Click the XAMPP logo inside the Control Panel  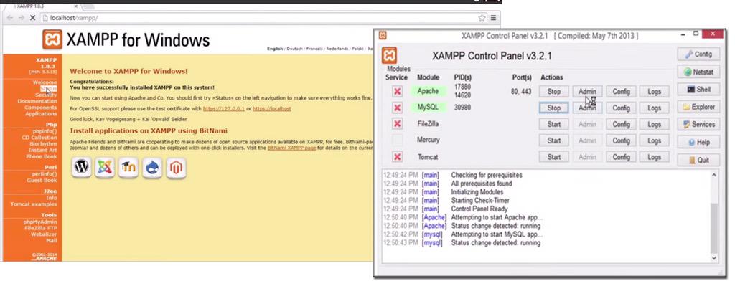point(389,55)
